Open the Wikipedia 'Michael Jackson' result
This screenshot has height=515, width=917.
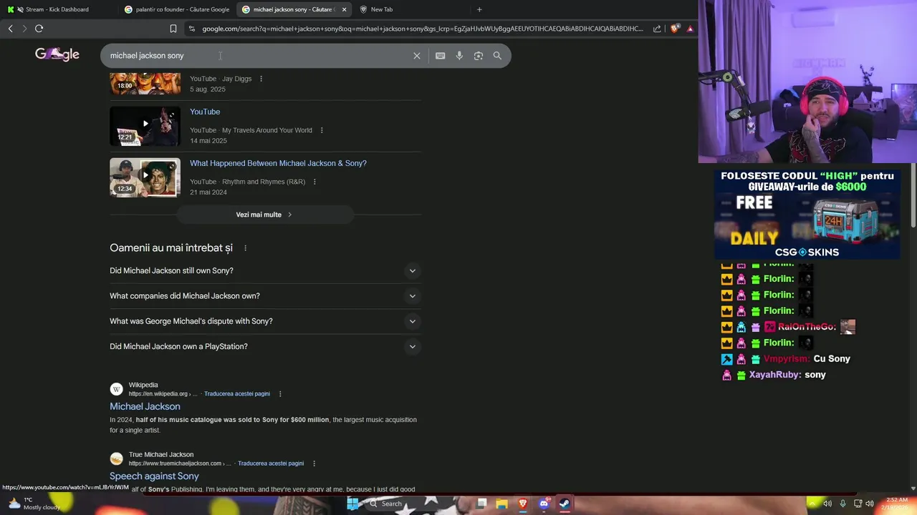(x=145, y=406)
